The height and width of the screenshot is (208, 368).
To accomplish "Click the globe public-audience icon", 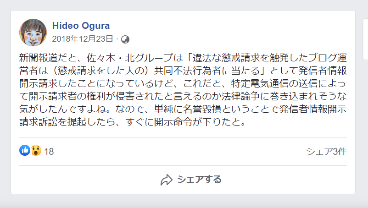I will click(x=125, y=39).
